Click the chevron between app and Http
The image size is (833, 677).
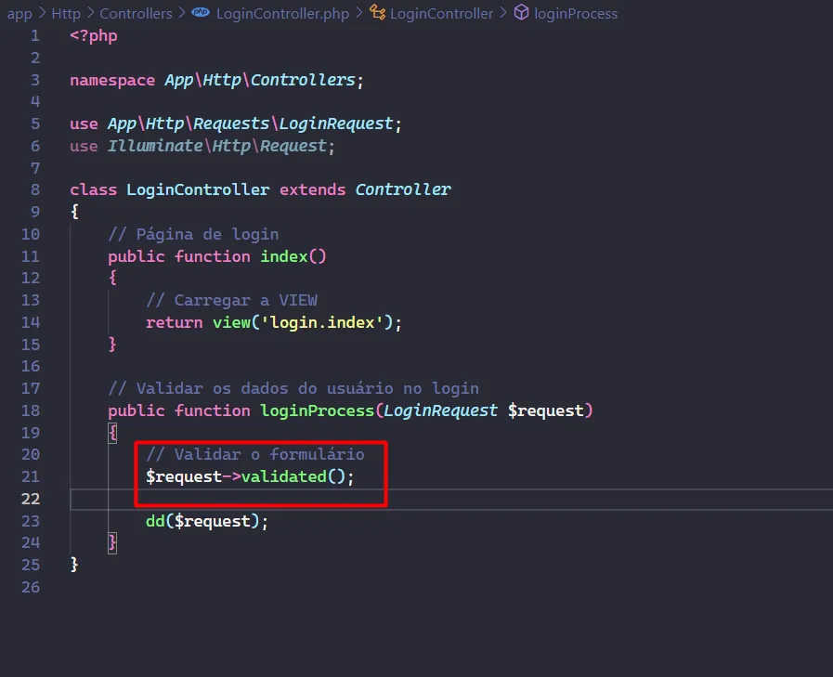coord(42,13)
